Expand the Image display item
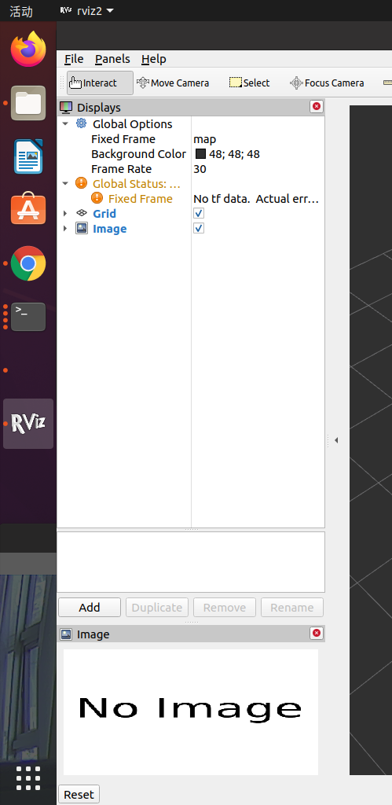This screenshot has width=392, height=805. (65, 228)
